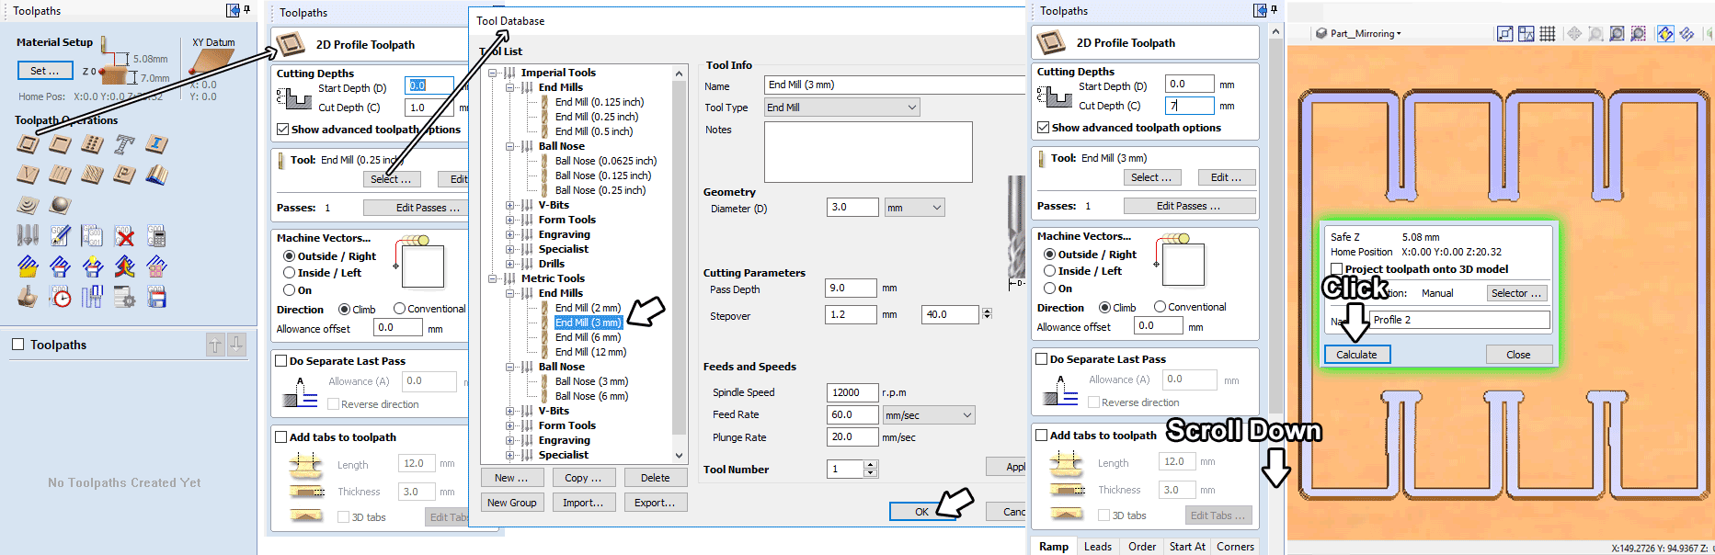Select the Pocket toolpath operation icon
1715x555 pixels.
pos(61,144)
